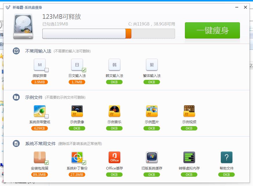Click the 0KB badge under 韩文输入法
253x186 pixels.
pyautogui.click(x=114, y=82)
